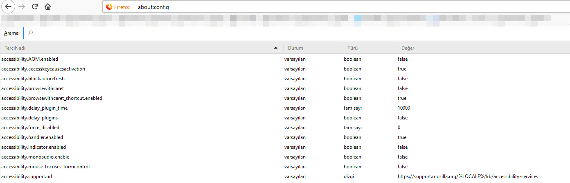Screen dimensions: 570x183
Task: Click 'boolean' type of accessibility.blockautorefresh
Action: pos(352,79)
